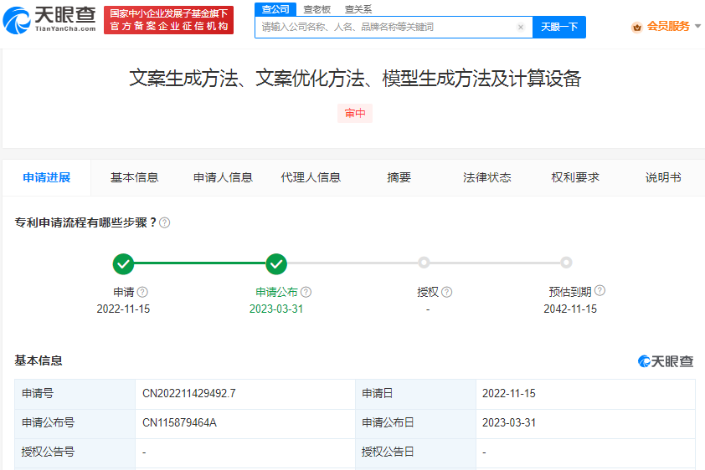
Task: Switch to the 查老板 search tab
Action: (316, 8)
